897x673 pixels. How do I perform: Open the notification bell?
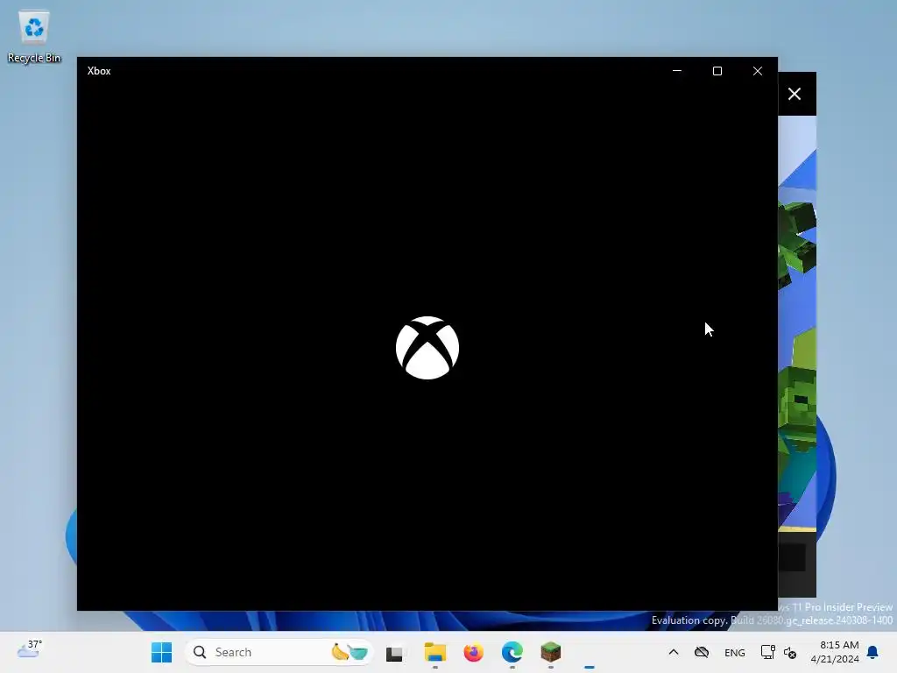click(872, 652)
